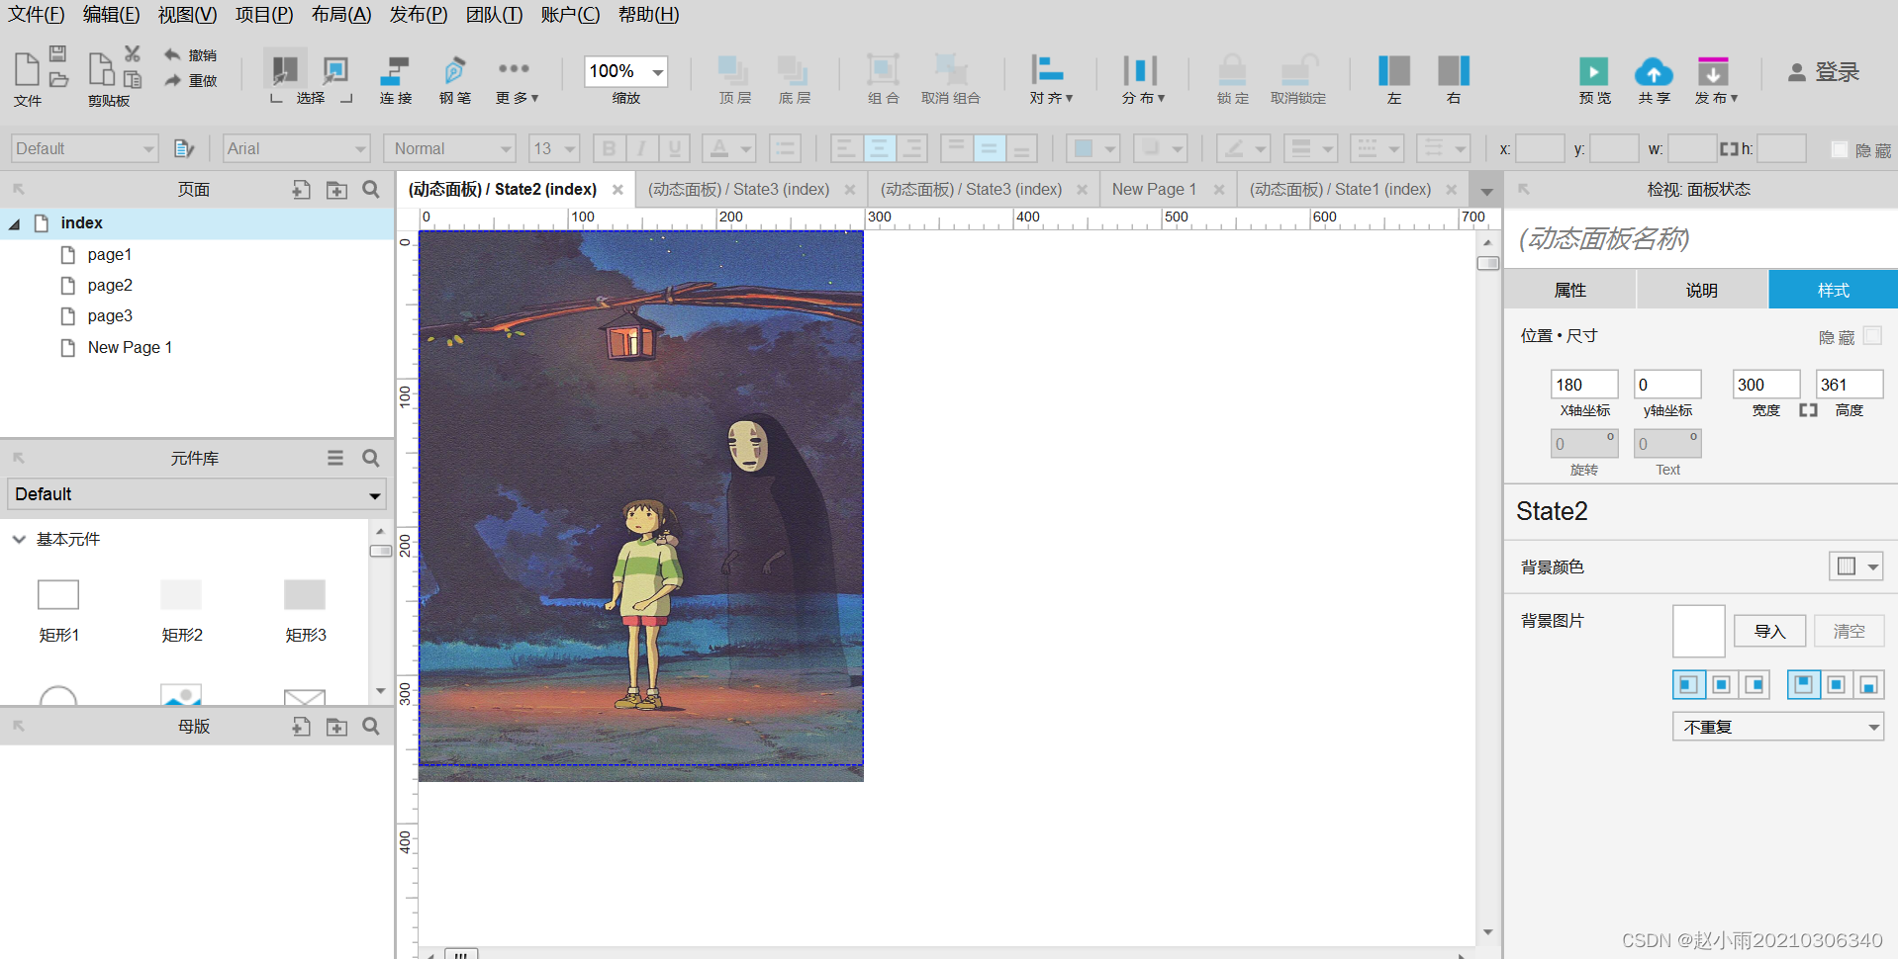Select the connector tool (连接)

tap(395, 79)
